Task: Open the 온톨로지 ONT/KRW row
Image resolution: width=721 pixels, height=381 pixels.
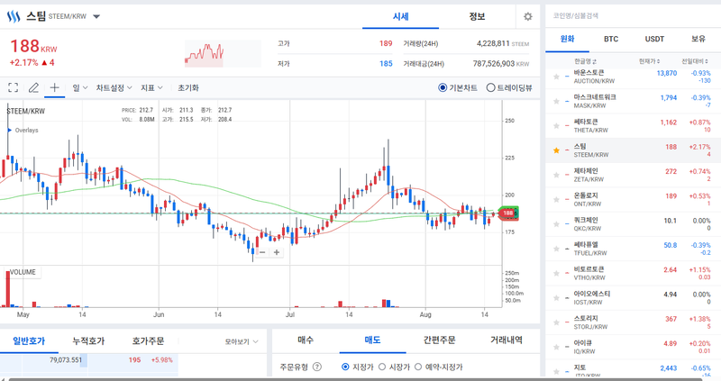Action: point(633,199)
